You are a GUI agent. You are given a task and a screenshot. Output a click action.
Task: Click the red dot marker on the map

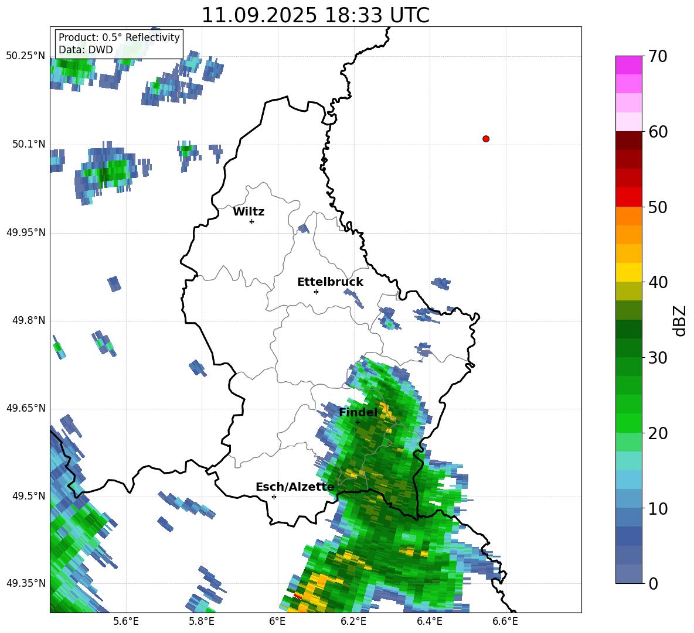[485, 139]
